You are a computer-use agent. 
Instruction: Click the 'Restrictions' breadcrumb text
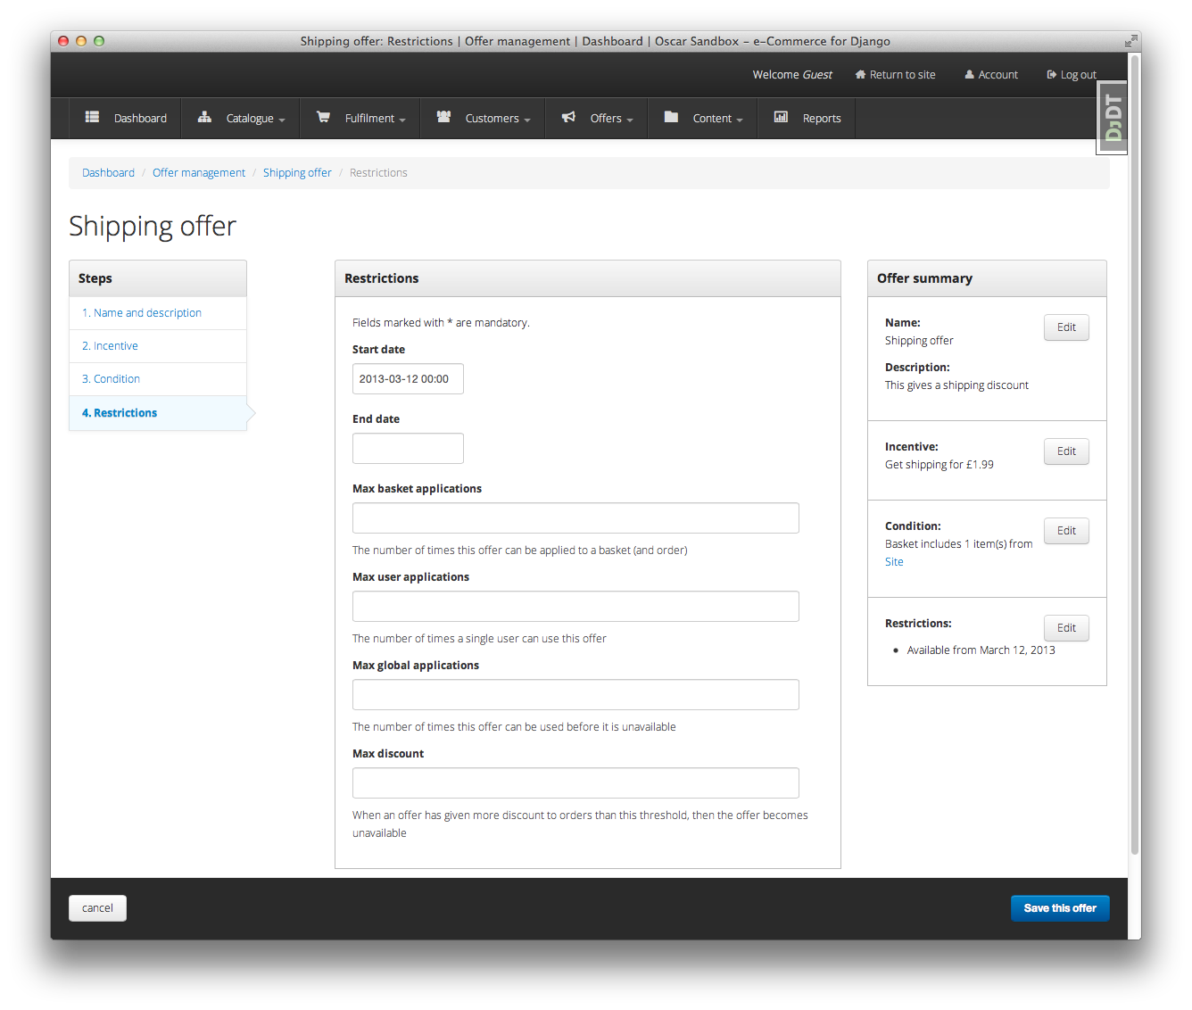pos(378,173)
